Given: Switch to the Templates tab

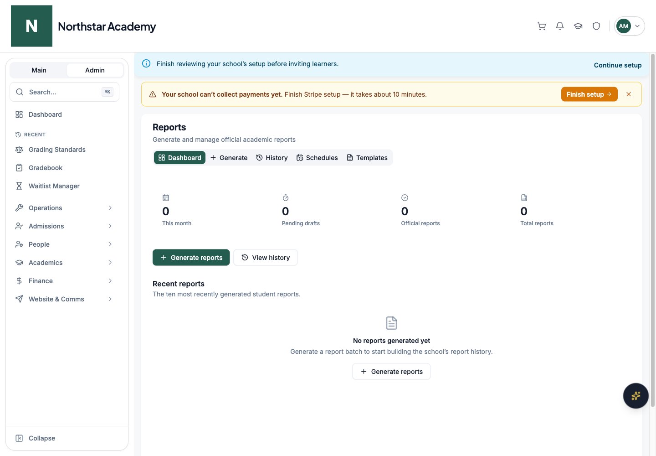Looking at the screenshot, I should [x=367, y=158].
